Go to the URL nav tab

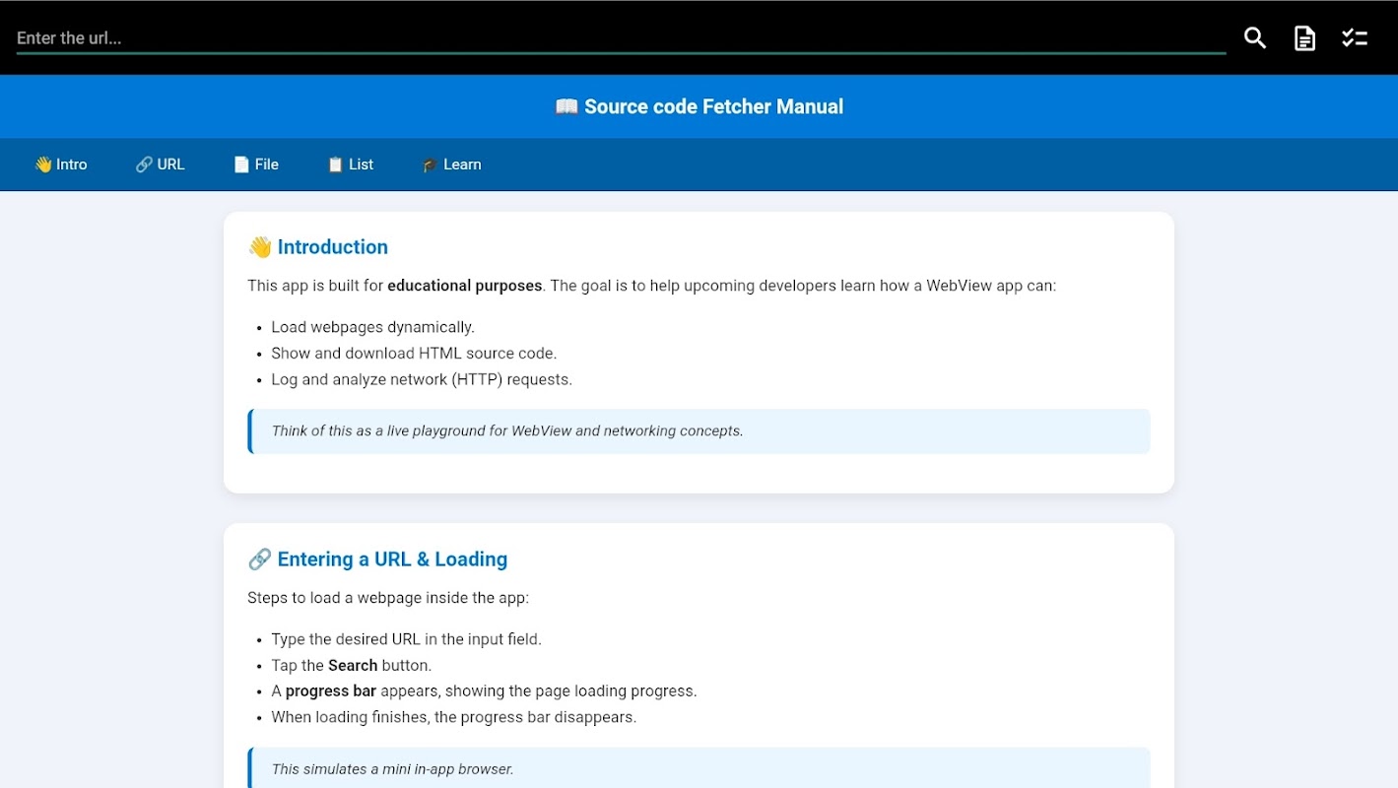pos(160,164)
